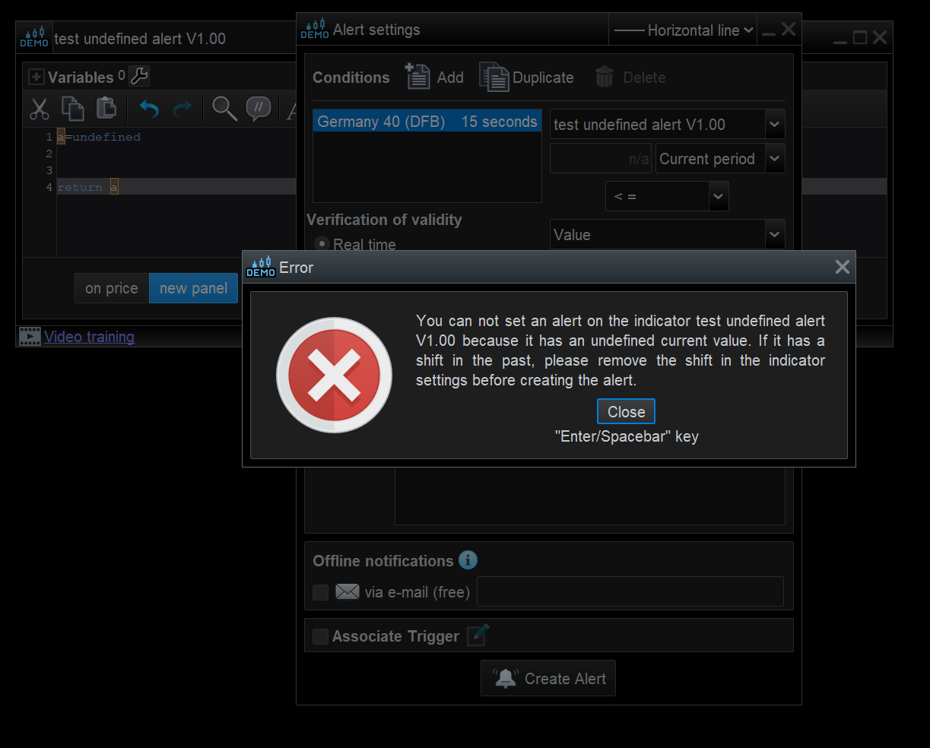
Task: Maximize the test undefined alert editor window
Action: coord(860,37)
